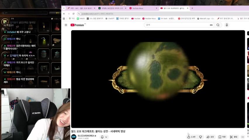This screenshot has width=249, height=140.
Task: Open the YouTube hamburger guide menu
Action: pos(66,25)
